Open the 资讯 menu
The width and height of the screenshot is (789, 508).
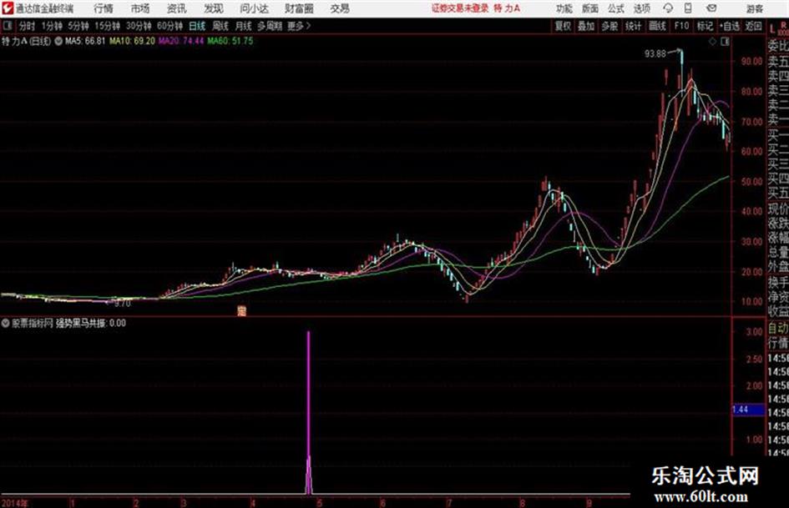click(177, 8)
